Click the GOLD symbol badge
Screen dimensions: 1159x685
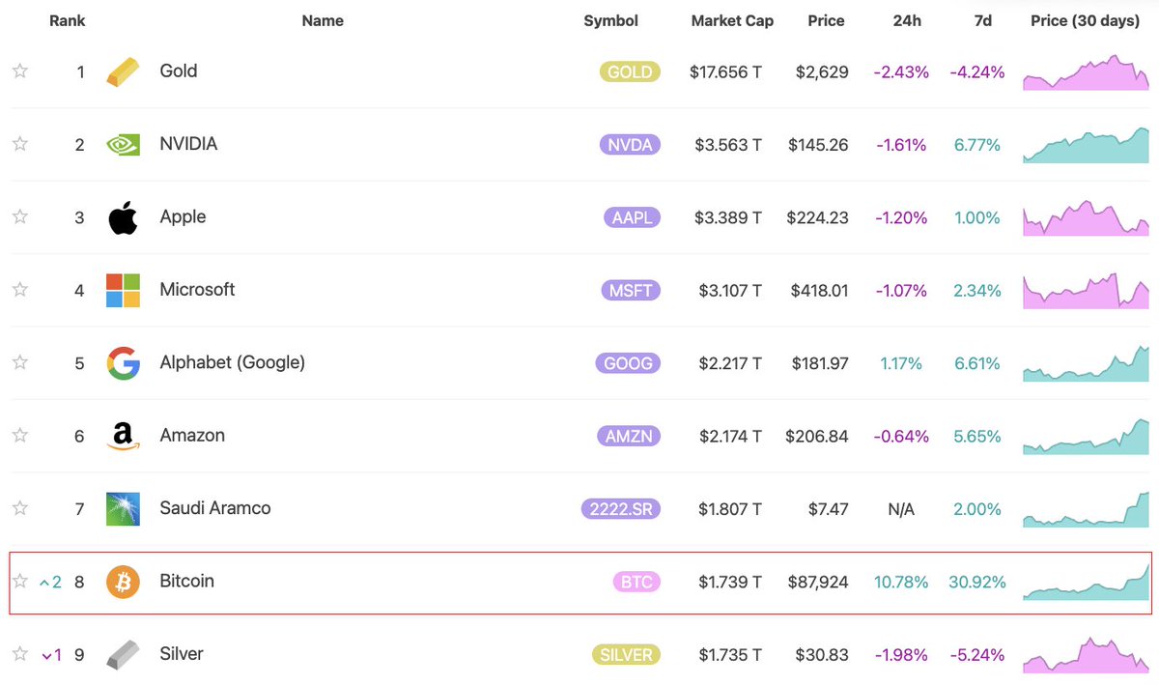(x=630, y=71)
